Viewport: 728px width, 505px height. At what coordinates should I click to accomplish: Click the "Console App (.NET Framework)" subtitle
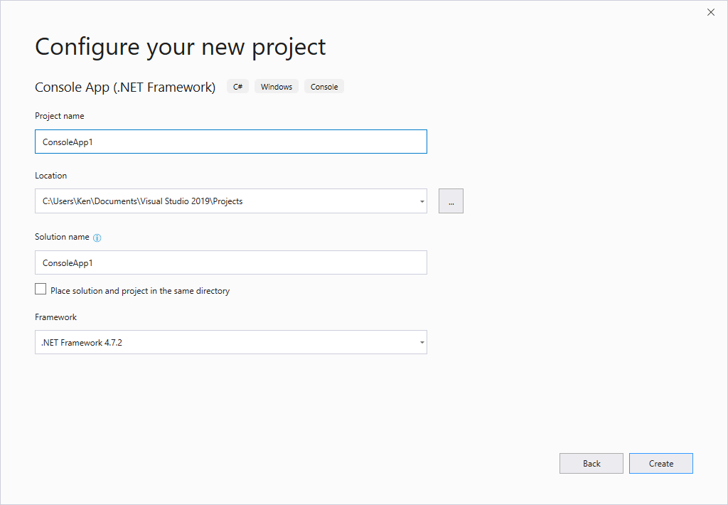tap(125, 87)
